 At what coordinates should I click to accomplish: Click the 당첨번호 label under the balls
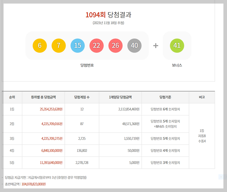click(87, 65)
